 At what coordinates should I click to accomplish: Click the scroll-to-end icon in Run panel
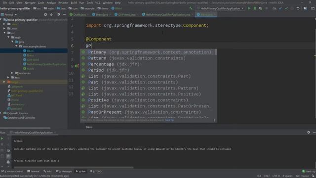click(x=8, y=156)
